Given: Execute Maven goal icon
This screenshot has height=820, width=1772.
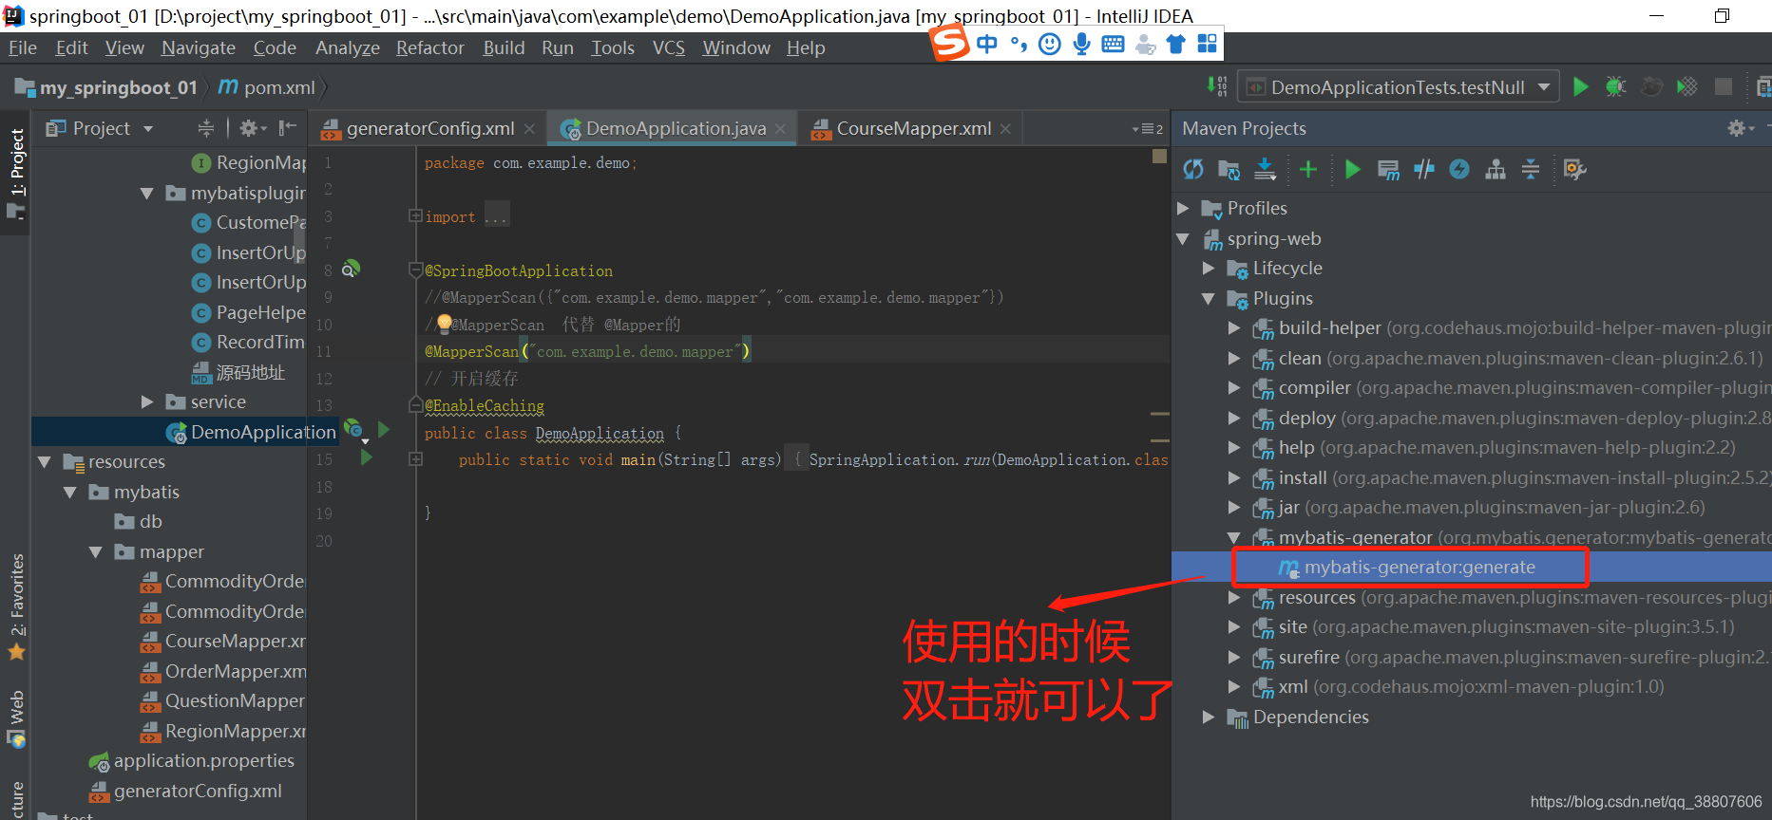Looking at the screenshot, I should point(1388,169).
